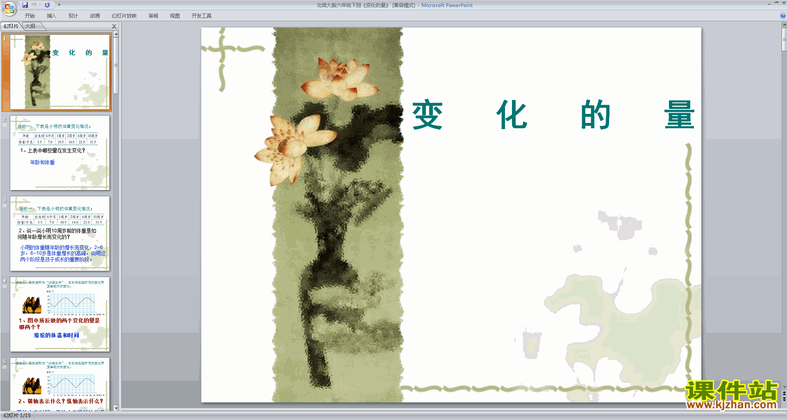Open the round Office button menu
Viewport: 787px width, 420px height.
pos(9,8)
